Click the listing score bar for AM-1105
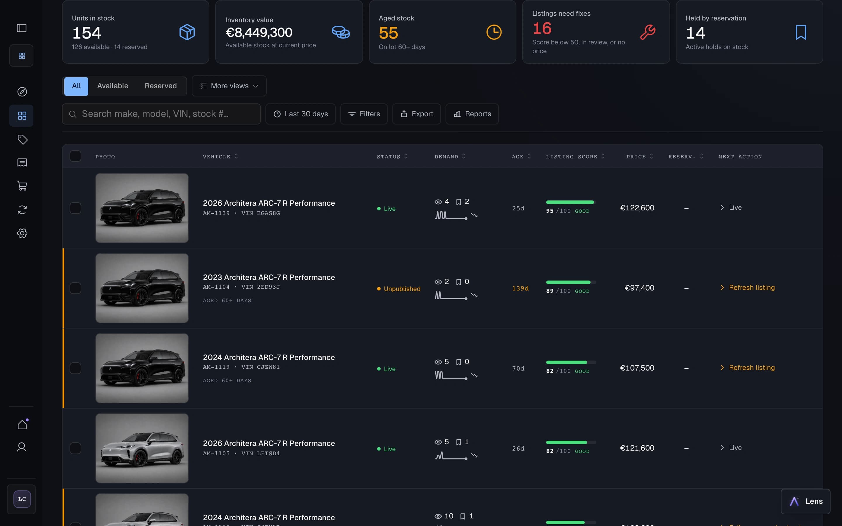Image resolution: width=842 pixels, height=526 pixels. pos(571,442)
